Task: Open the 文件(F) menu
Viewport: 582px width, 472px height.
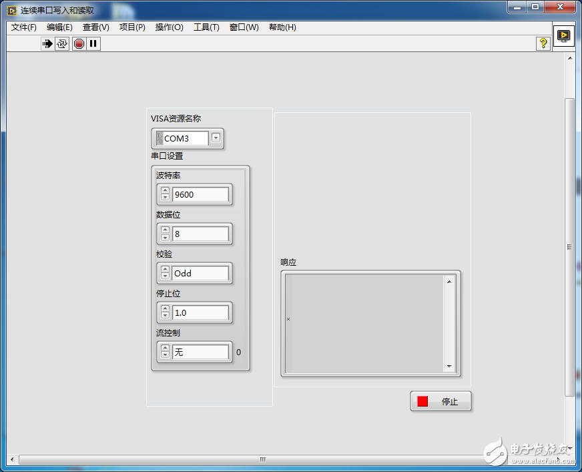Action: tap(24, 27)
